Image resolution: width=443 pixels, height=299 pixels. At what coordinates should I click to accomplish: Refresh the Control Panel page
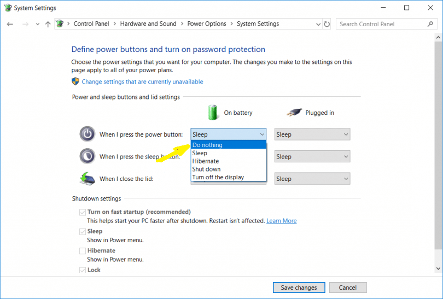pos(327,24)
